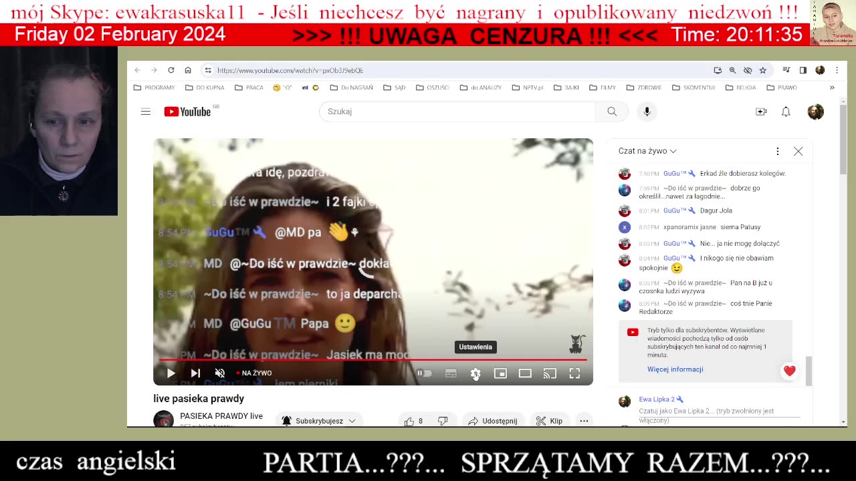
Task: Open the cat icon overlay in the player
Action: tap(576, 344)
